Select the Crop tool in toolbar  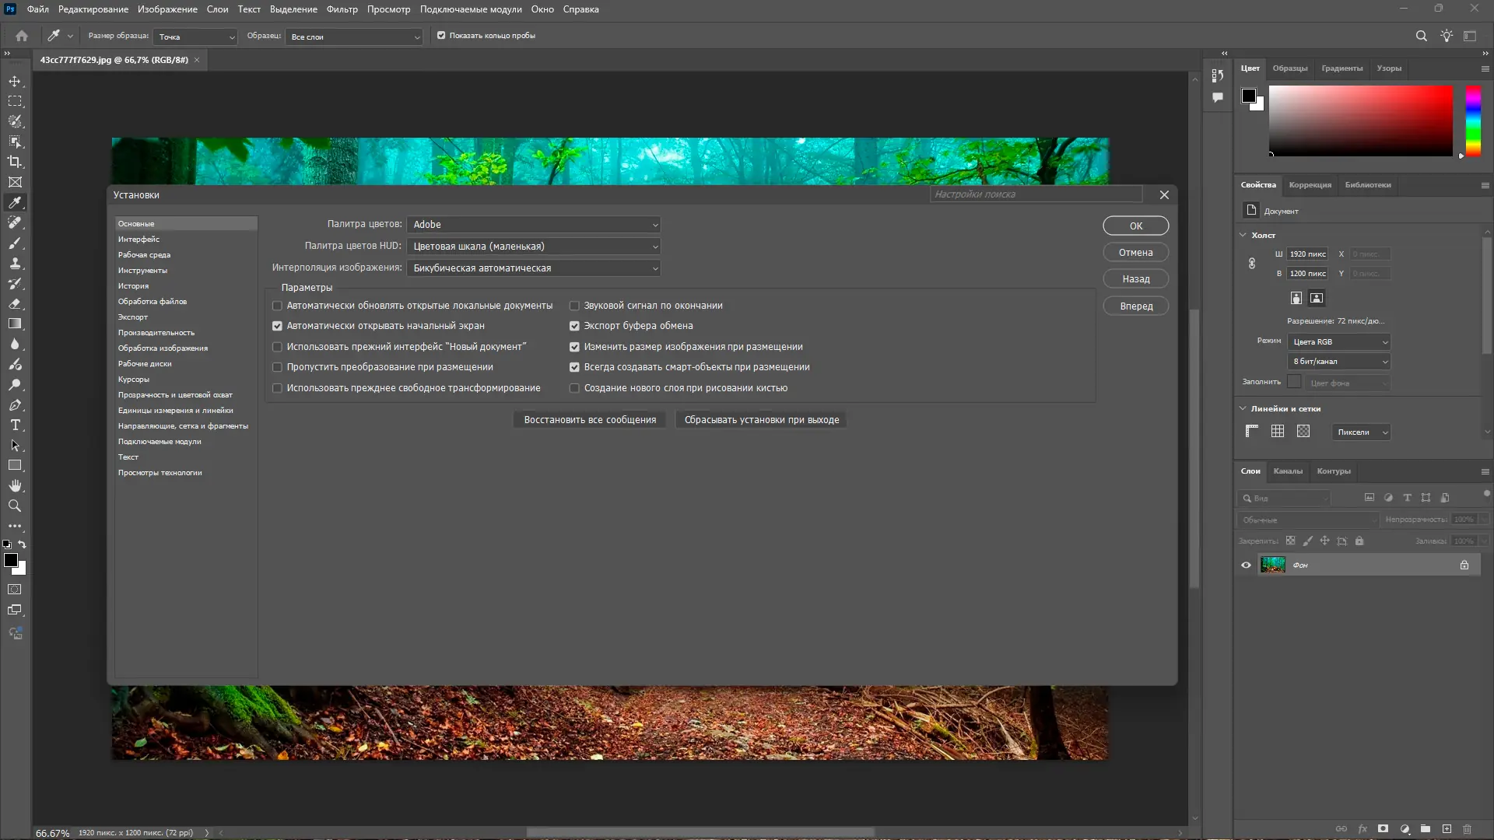click(15, 162)
